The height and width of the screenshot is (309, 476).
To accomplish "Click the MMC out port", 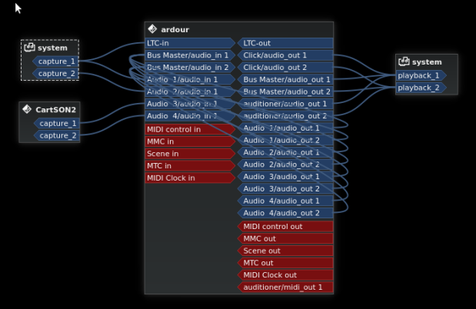I will coord(285,238).
